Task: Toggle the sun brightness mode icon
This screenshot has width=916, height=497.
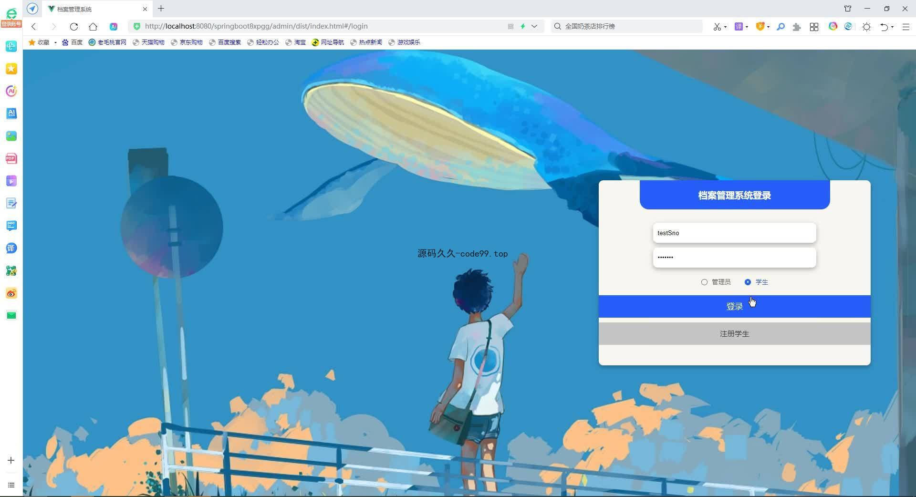Action: click(x=867, y=27)
